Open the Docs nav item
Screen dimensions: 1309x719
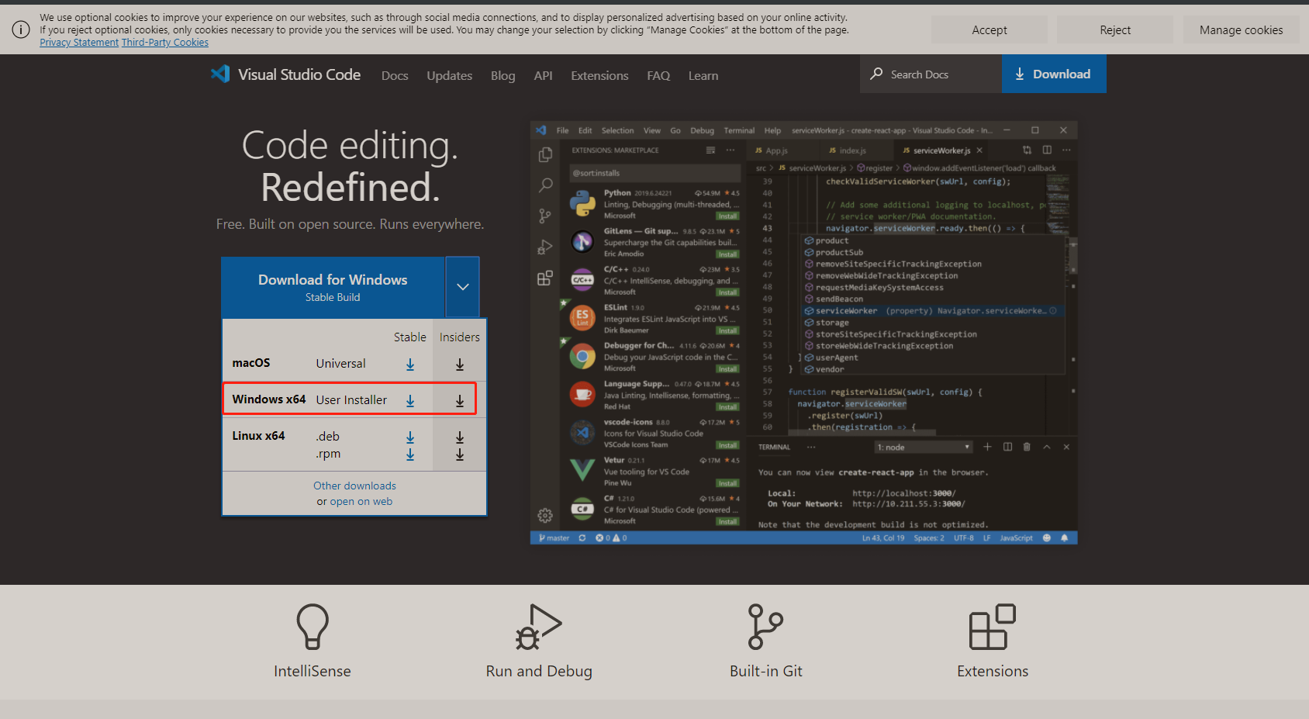[395, 75]
